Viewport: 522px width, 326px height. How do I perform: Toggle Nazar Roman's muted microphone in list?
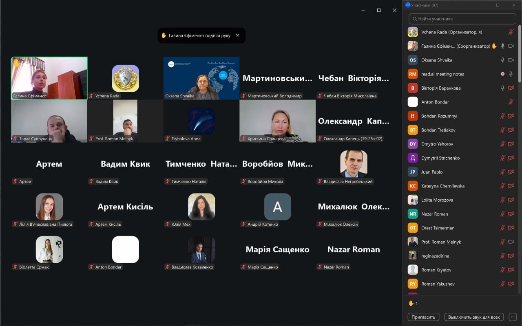pyautogui.click(x=503, y=214)
